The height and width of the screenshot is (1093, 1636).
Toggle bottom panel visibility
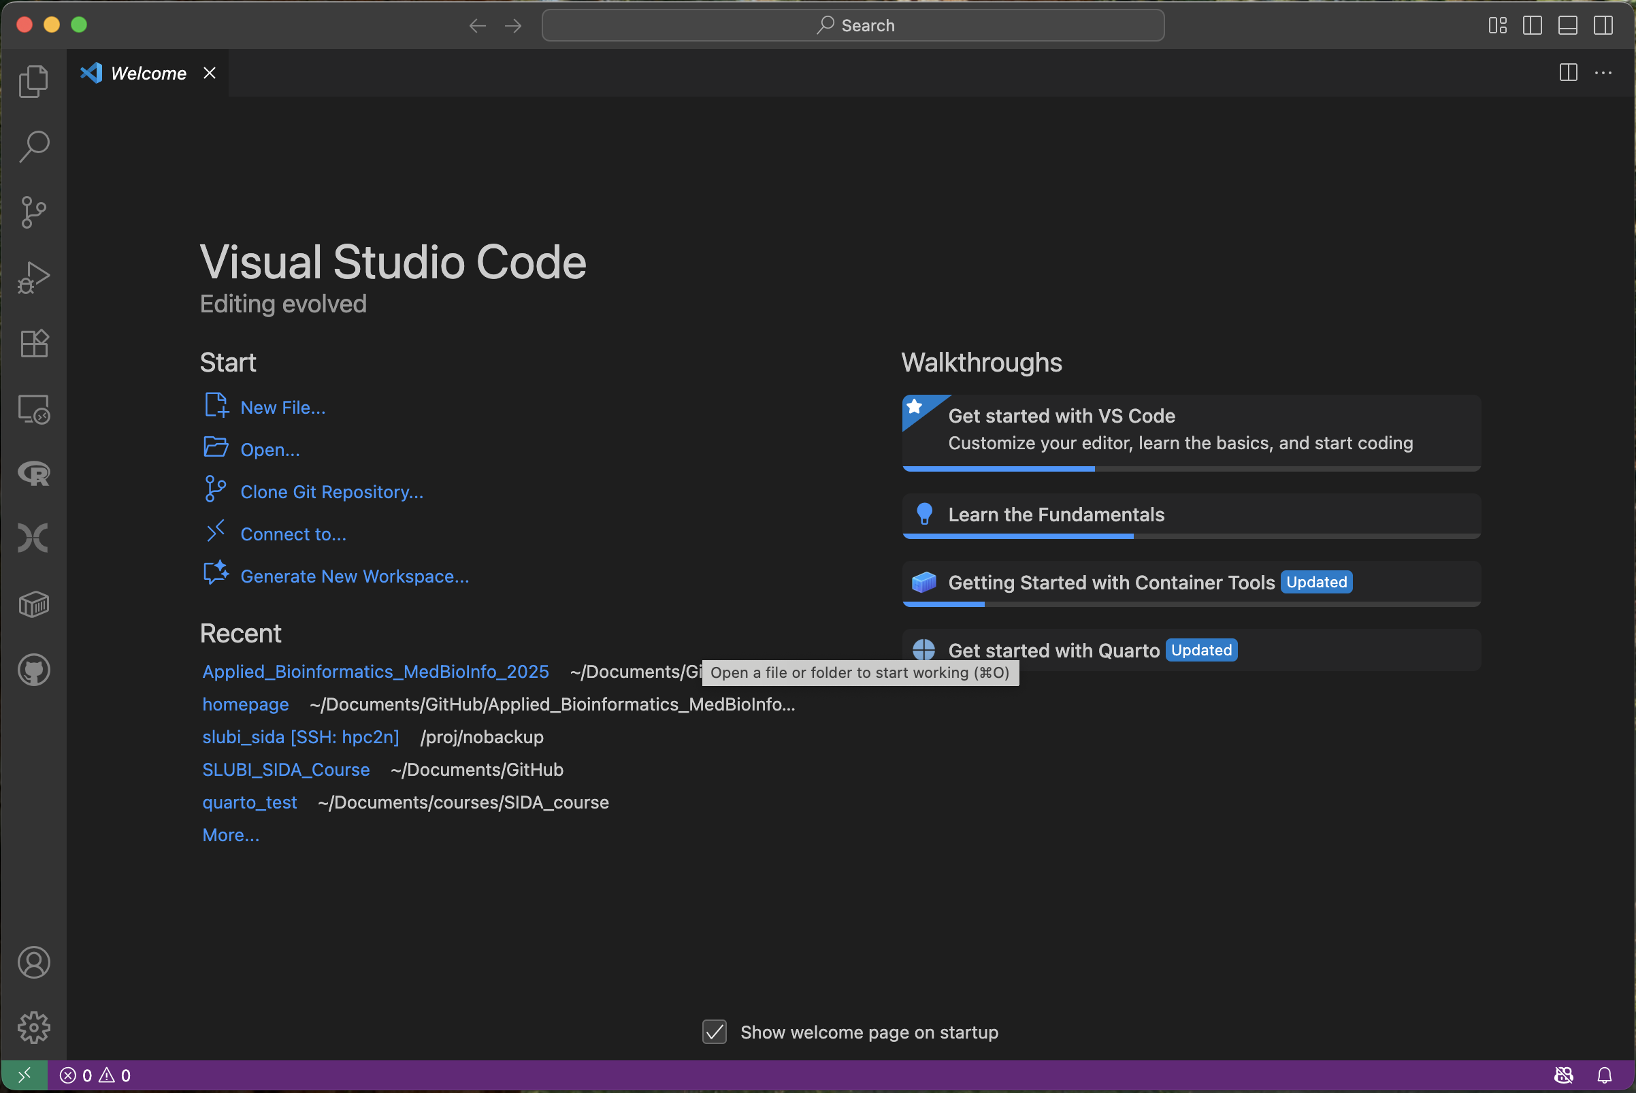1568,26
